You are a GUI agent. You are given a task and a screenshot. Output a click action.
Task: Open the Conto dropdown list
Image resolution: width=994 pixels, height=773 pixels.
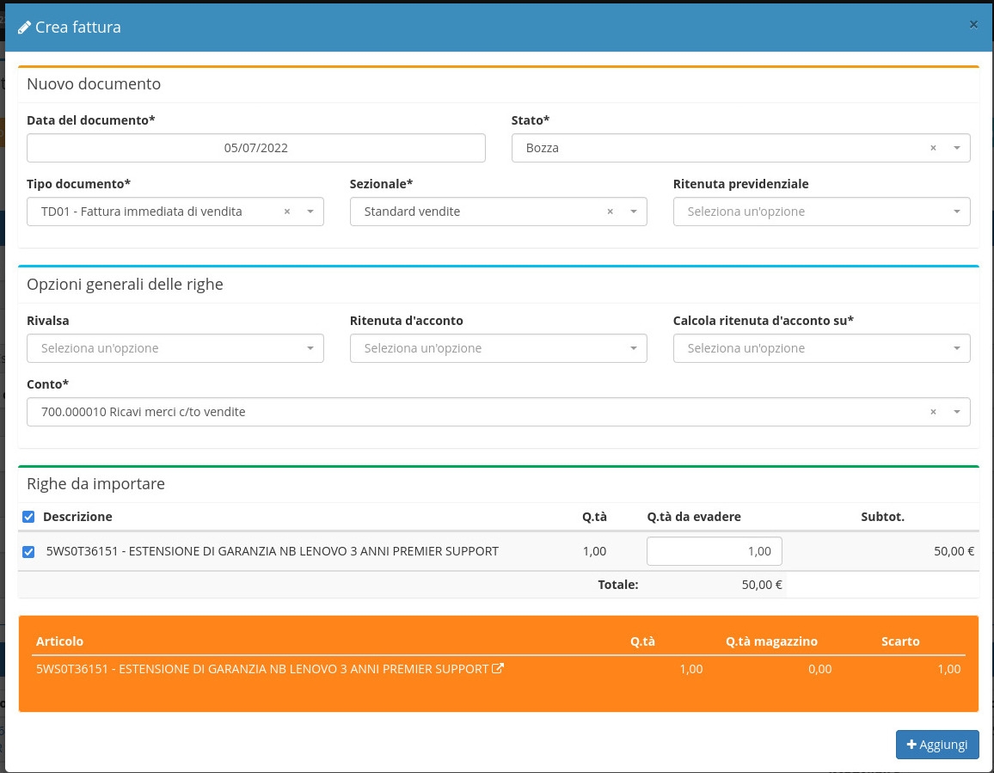956,412
